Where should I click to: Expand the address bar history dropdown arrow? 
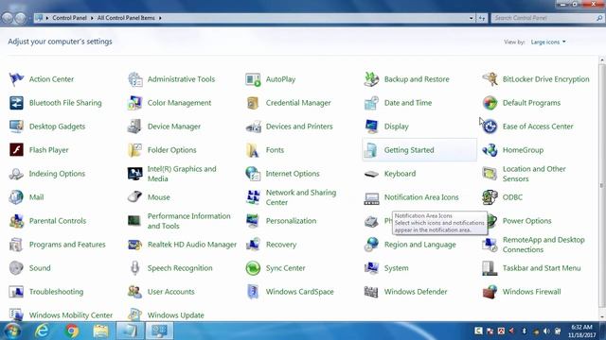point(472,18)
